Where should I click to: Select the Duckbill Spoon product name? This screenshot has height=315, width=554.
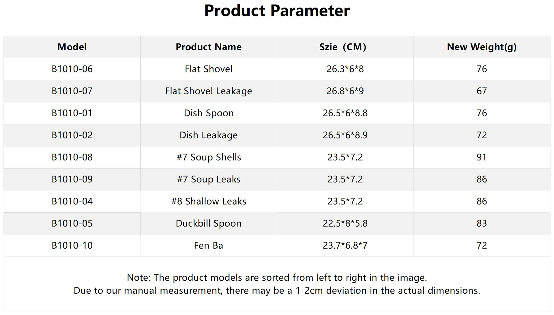pyautogui.click(x=208, y=223)
